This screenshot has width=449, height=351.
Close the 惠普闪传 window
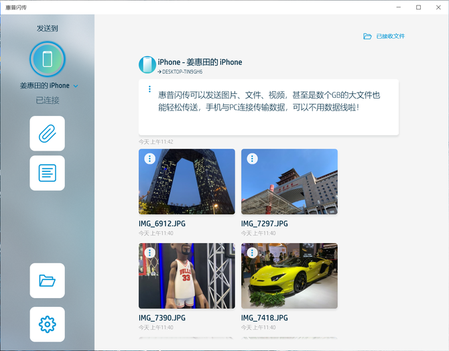pyautogui.click(x=438, y=7)
